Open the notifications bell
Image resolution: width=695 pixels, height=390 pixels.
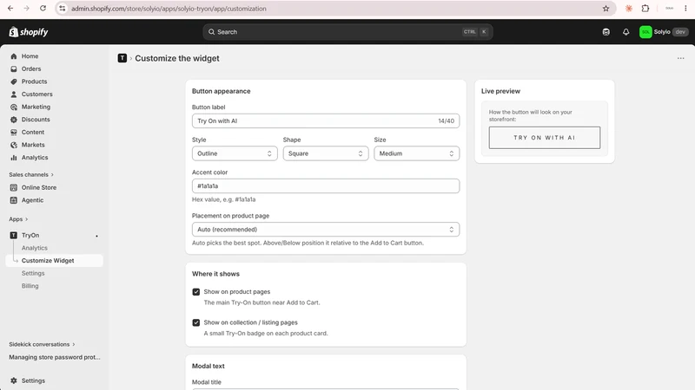click(625, 32)
